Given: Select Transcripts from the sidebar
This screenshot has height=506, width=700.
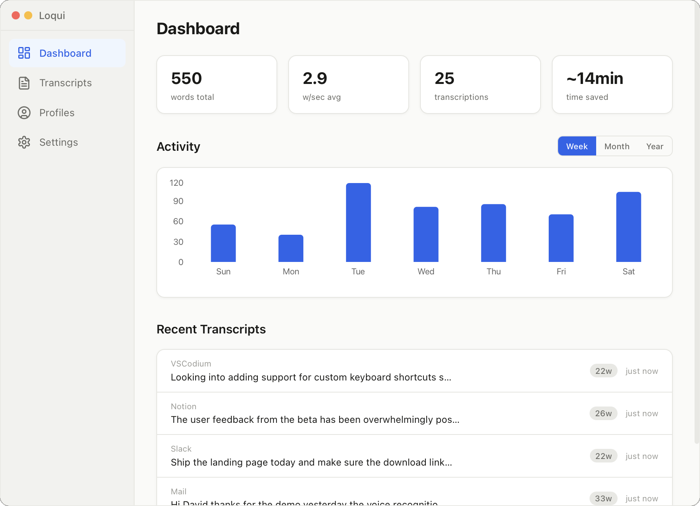Looking at the screenshot, I should point(65,83).
